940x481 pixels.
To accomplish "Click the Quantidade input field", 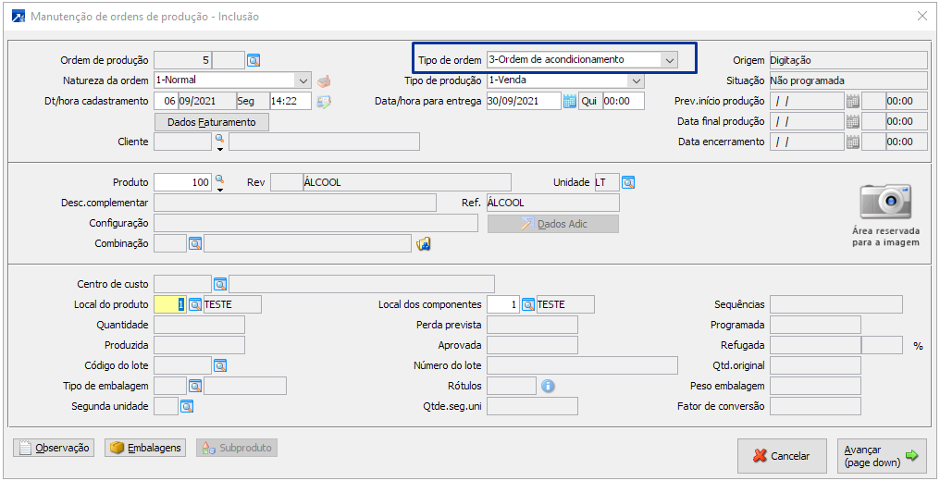I will pyautogui.click(x=199, y=325).
